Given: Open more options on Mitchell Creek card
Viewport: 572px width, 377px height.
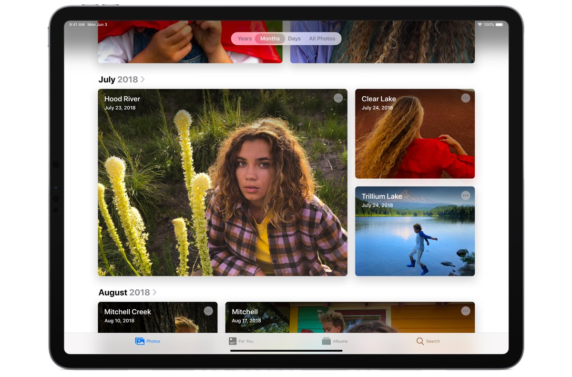Looking at the screenshot, I should [x=208, y=311].
